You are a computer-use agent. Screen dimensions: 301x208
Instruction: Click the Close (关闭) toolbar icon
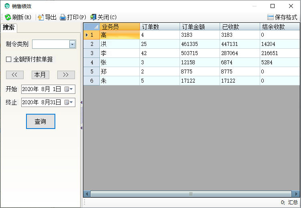tap(93, 17)
